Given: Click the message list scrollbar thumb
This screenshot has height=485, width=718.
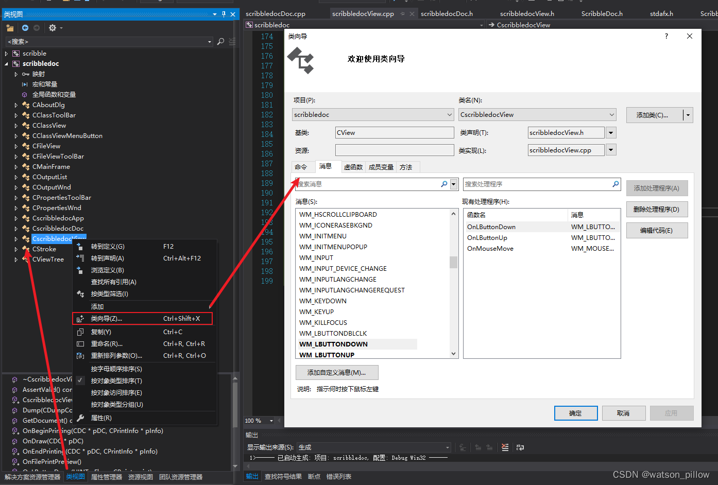Looking at the screenshot, I should point(453,263).
